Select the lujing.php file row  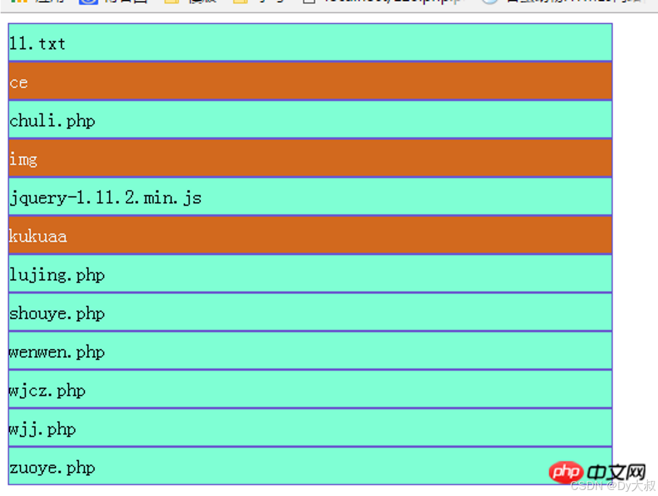pyautogui.click(x=310, y=274)
